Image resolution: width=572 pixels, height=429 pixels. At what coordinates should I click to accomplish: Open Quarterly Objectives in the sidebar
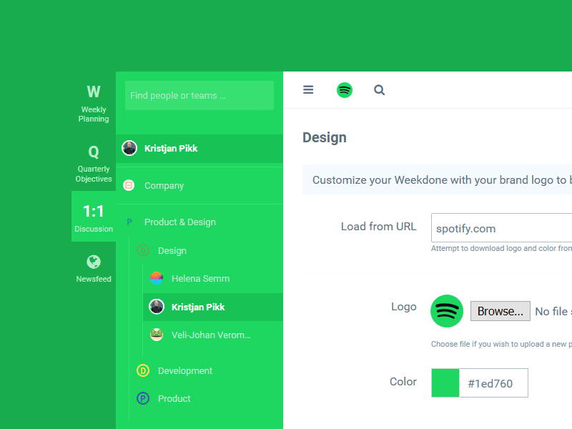(x=93, y=163)
